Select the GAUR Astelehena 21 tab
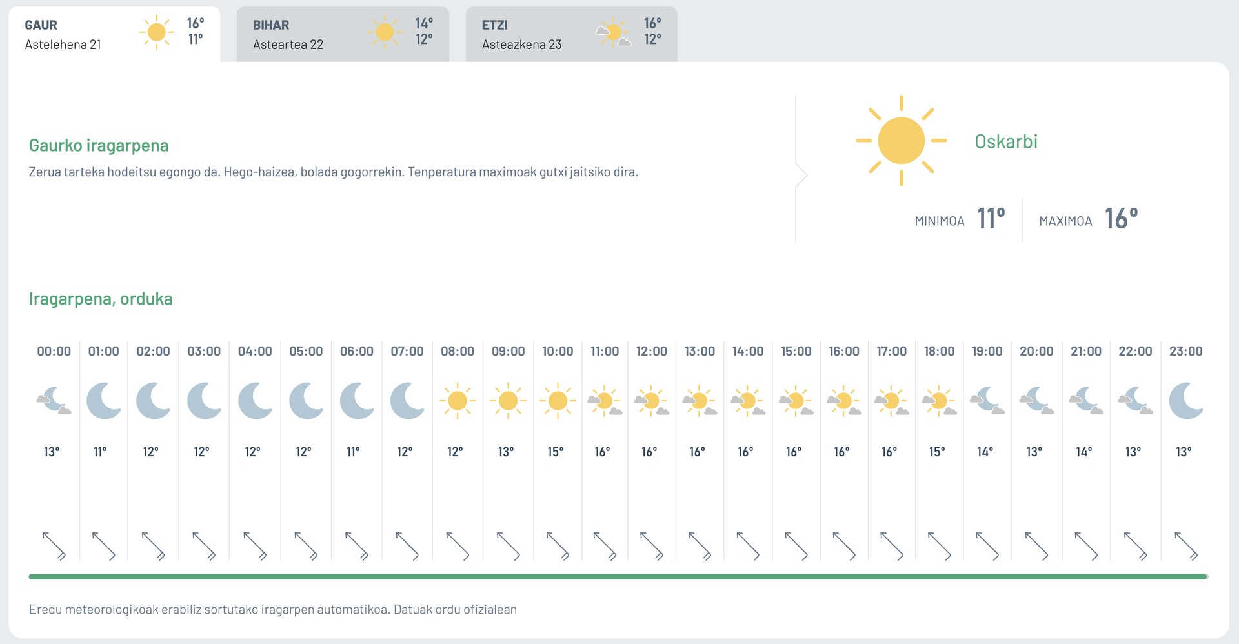Viewport: 1239px width, 644px height. point(114,34)
